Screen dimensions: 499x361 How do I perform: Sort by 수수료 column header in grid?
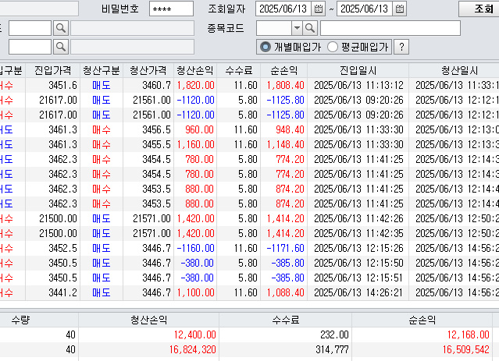click(x=239, y=70)
